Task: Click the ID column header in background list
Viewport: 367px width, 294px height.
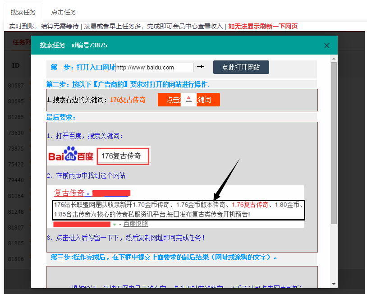Action: pyautogui.click(x=16, y=65)
